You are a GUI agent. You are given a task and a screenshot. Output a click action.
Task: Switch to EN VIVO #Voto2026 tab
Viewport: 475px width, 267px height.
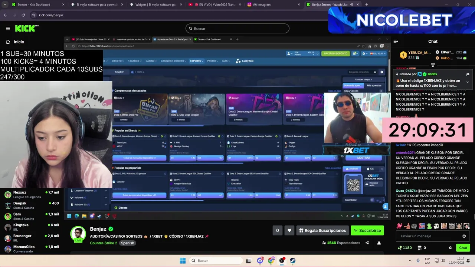coord(215,5)
